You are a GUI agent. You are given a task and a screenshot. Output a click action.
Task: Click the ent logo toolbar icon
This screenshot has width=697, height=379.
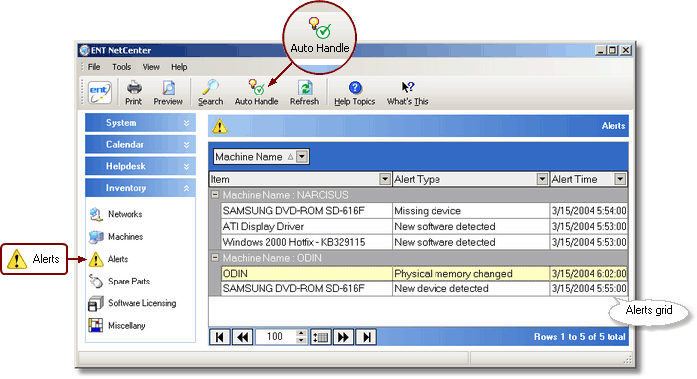tap(100, 93)
